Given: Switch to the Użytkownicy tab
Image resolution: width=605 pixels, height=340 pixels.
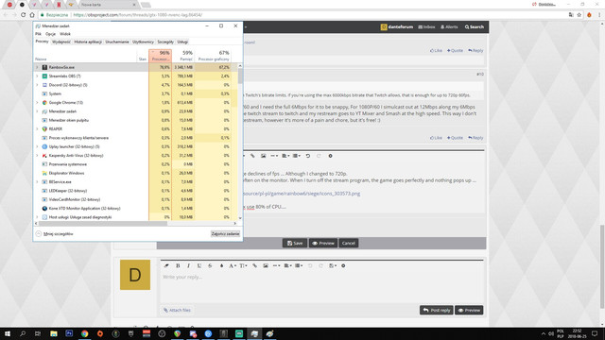Looking at the screenshot, I should point(143,42).
